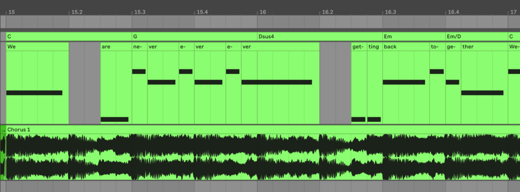
Task: Click bar 15 marker in the ruler
Action: (x=12, y=12)
